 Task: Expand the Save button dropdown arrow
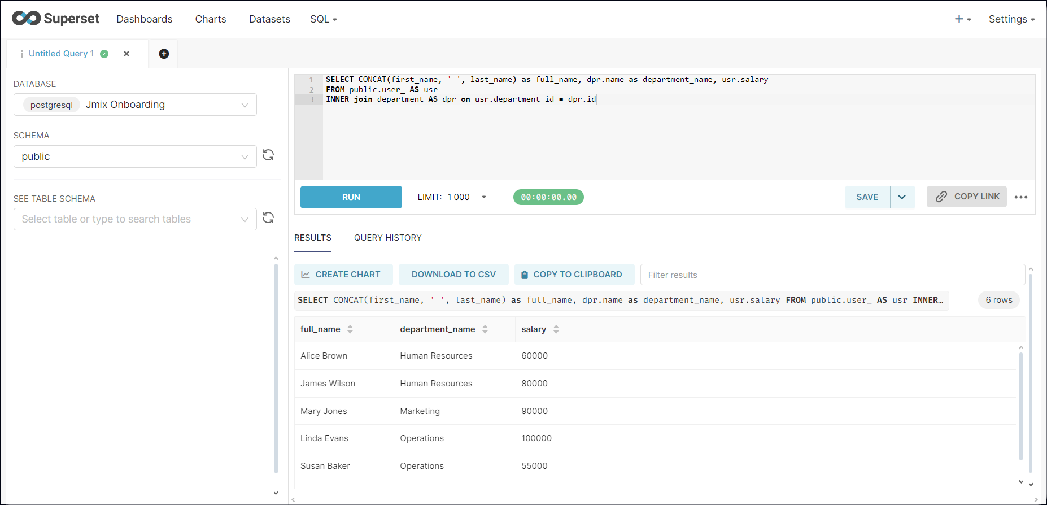point(902,197)
